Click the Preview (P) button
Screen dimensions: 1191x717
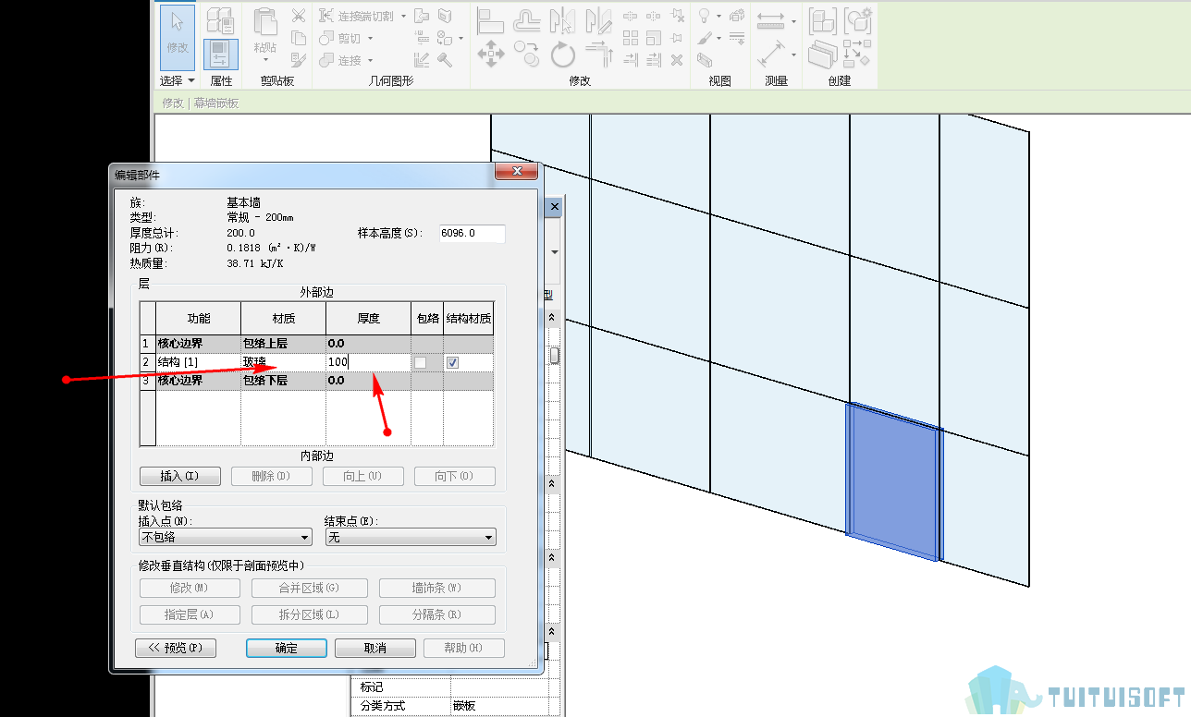pos(176,648)
